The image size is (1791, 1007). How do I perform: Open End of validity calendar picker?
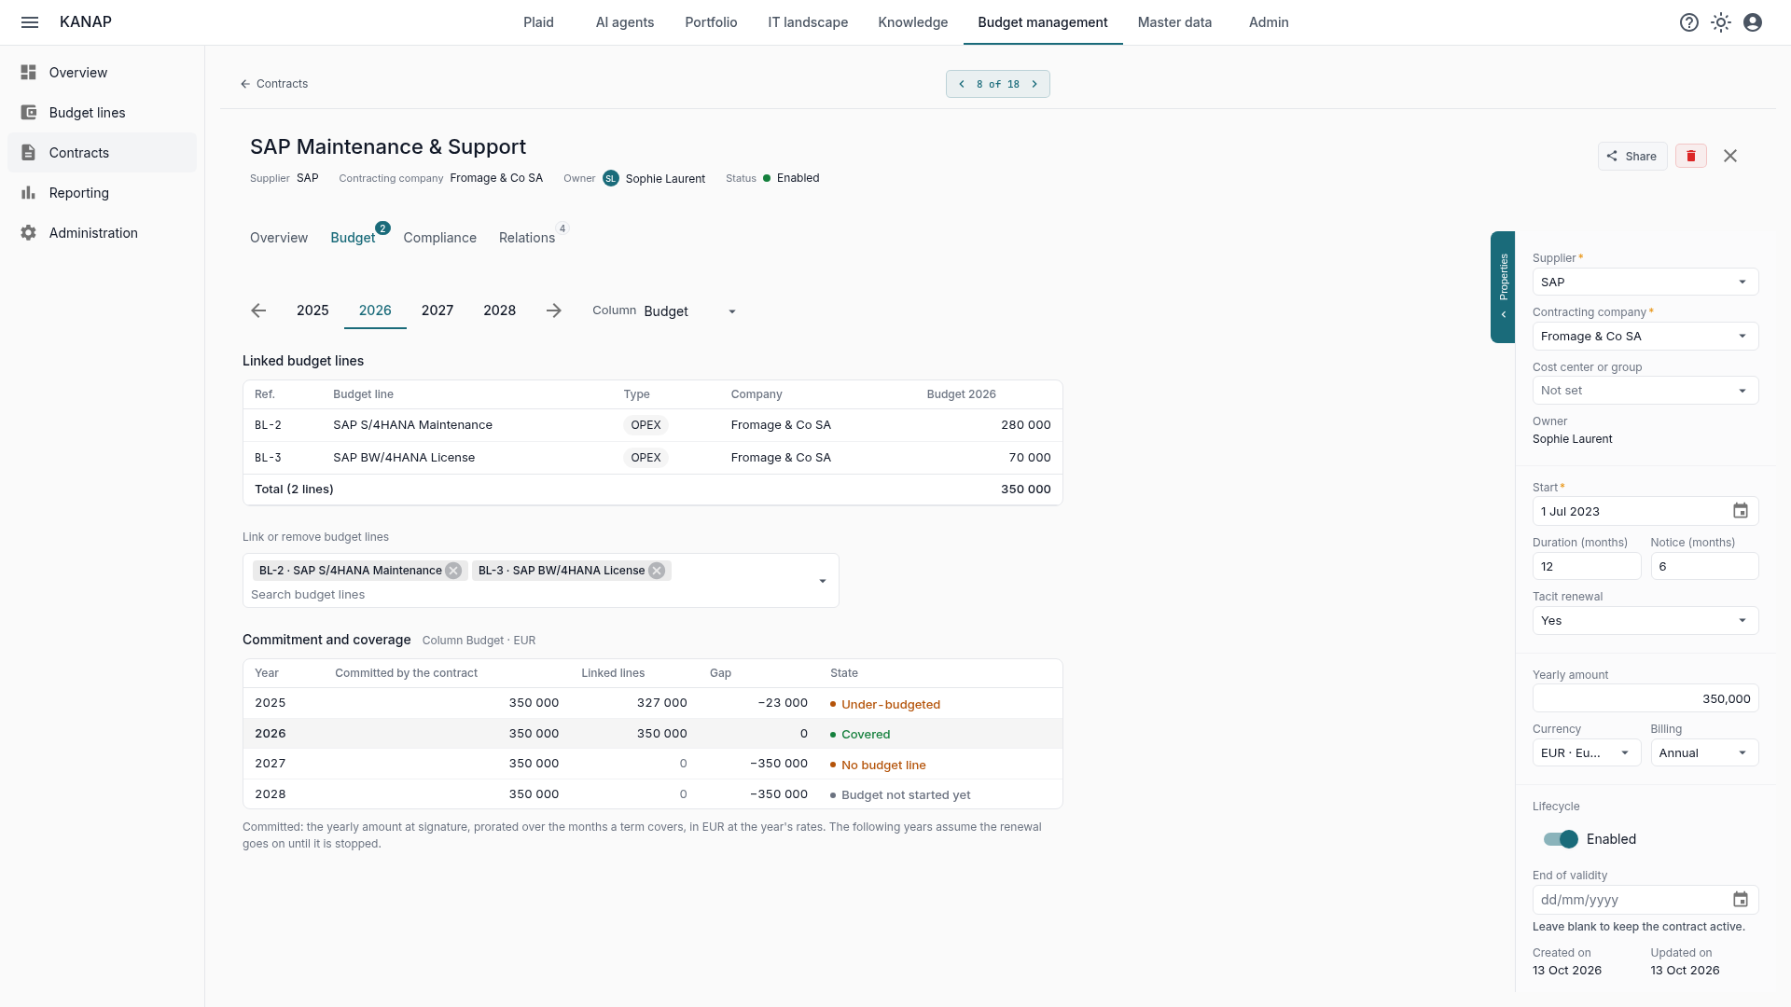point(1741,900)
